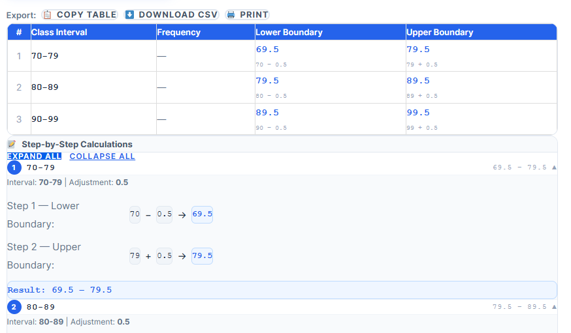Viewport: 571px width, 333px height.
Task: Click the 69.5 result chip in Step 1
Action: [202, 214]
